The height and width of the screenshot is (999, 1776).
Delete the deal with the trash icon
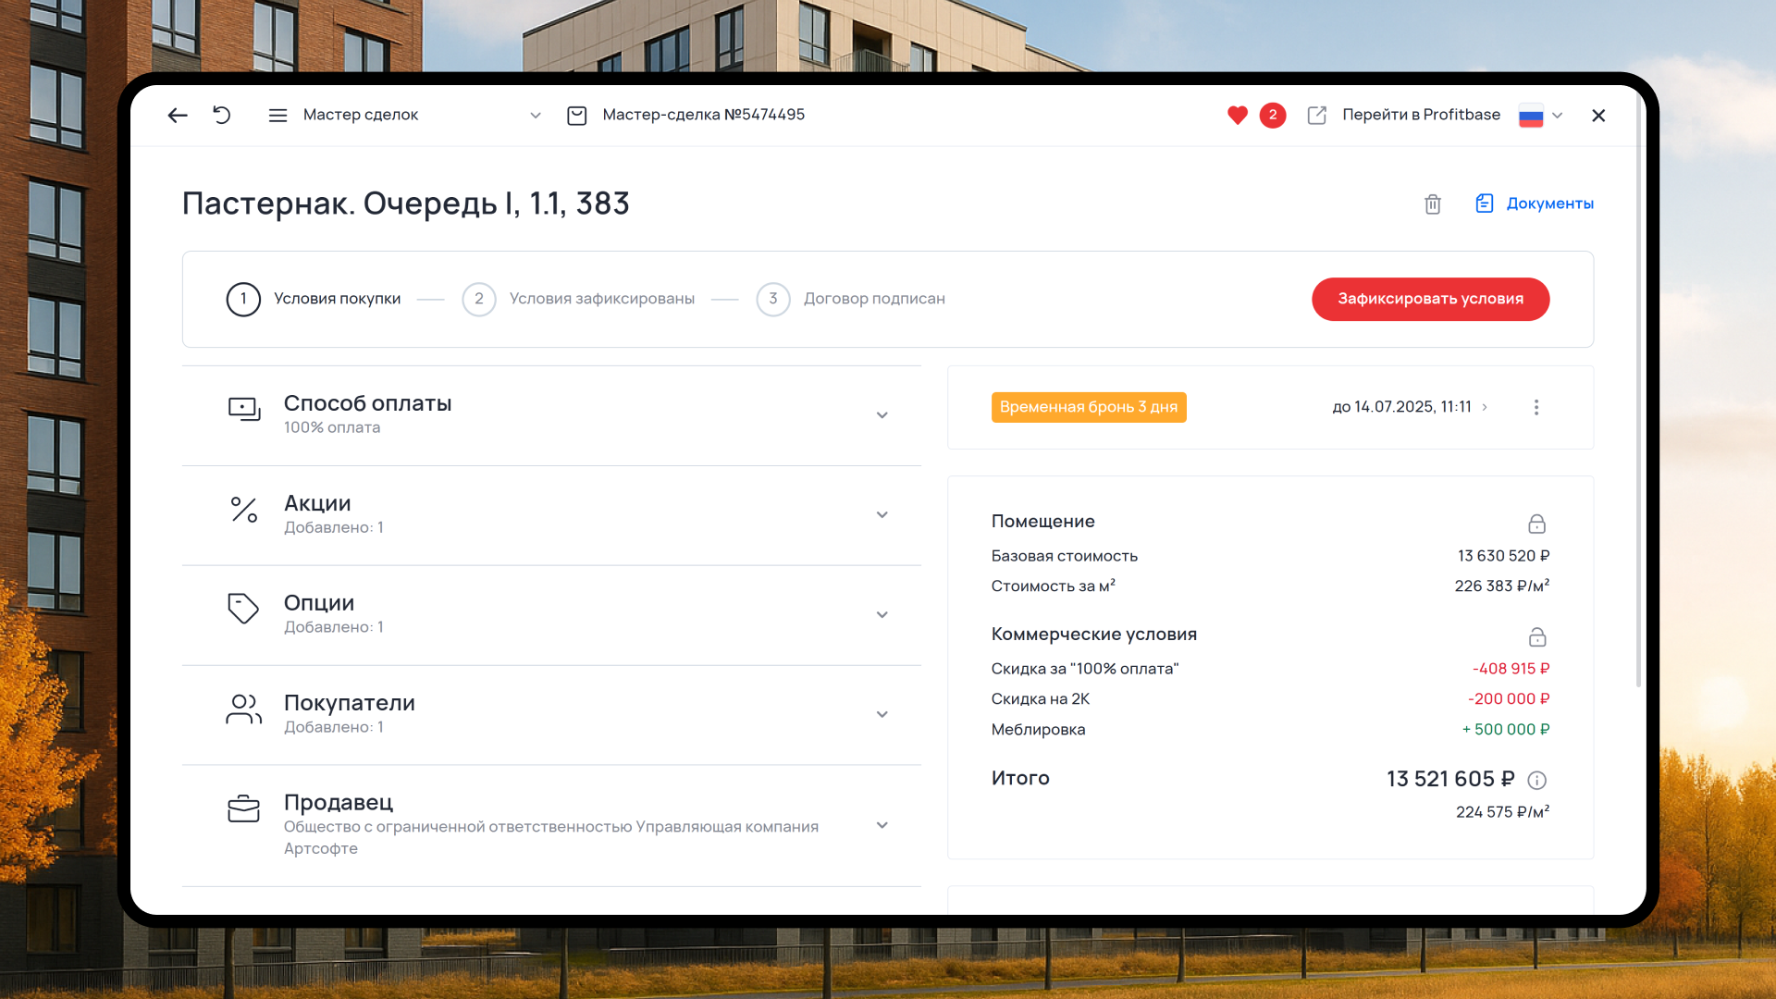point(1433,203)
